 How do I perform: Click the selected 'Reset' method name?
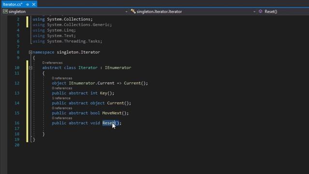[108, 123]
